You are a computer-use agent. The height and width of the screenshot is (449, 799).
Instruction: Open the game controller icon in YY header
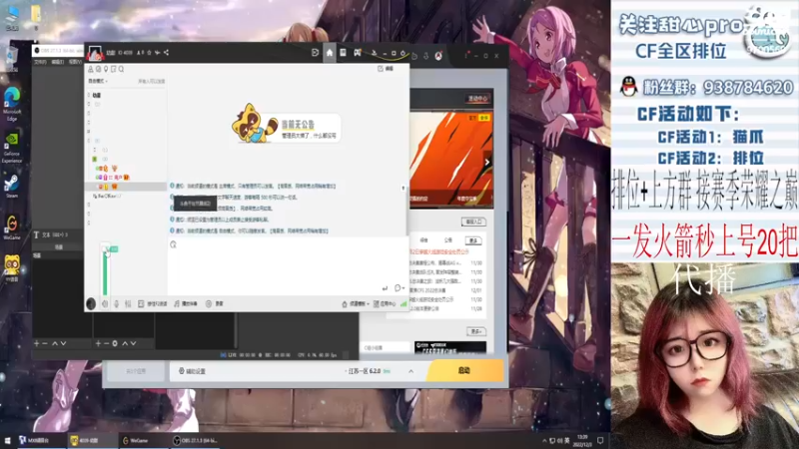coord(358,53)
